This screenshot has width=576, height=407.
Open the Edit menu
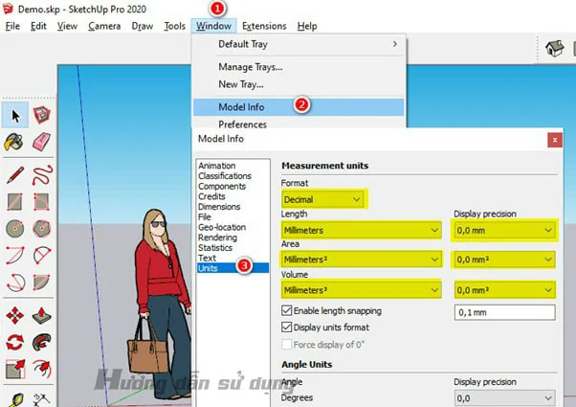point(38,26)
